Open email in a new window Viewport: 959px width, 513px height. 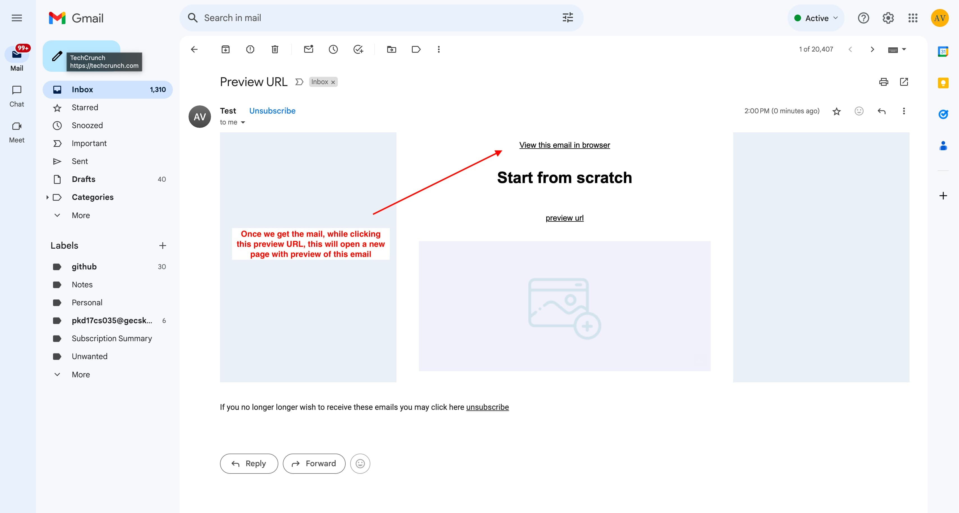pyautogui.click(x=904, y=82)
